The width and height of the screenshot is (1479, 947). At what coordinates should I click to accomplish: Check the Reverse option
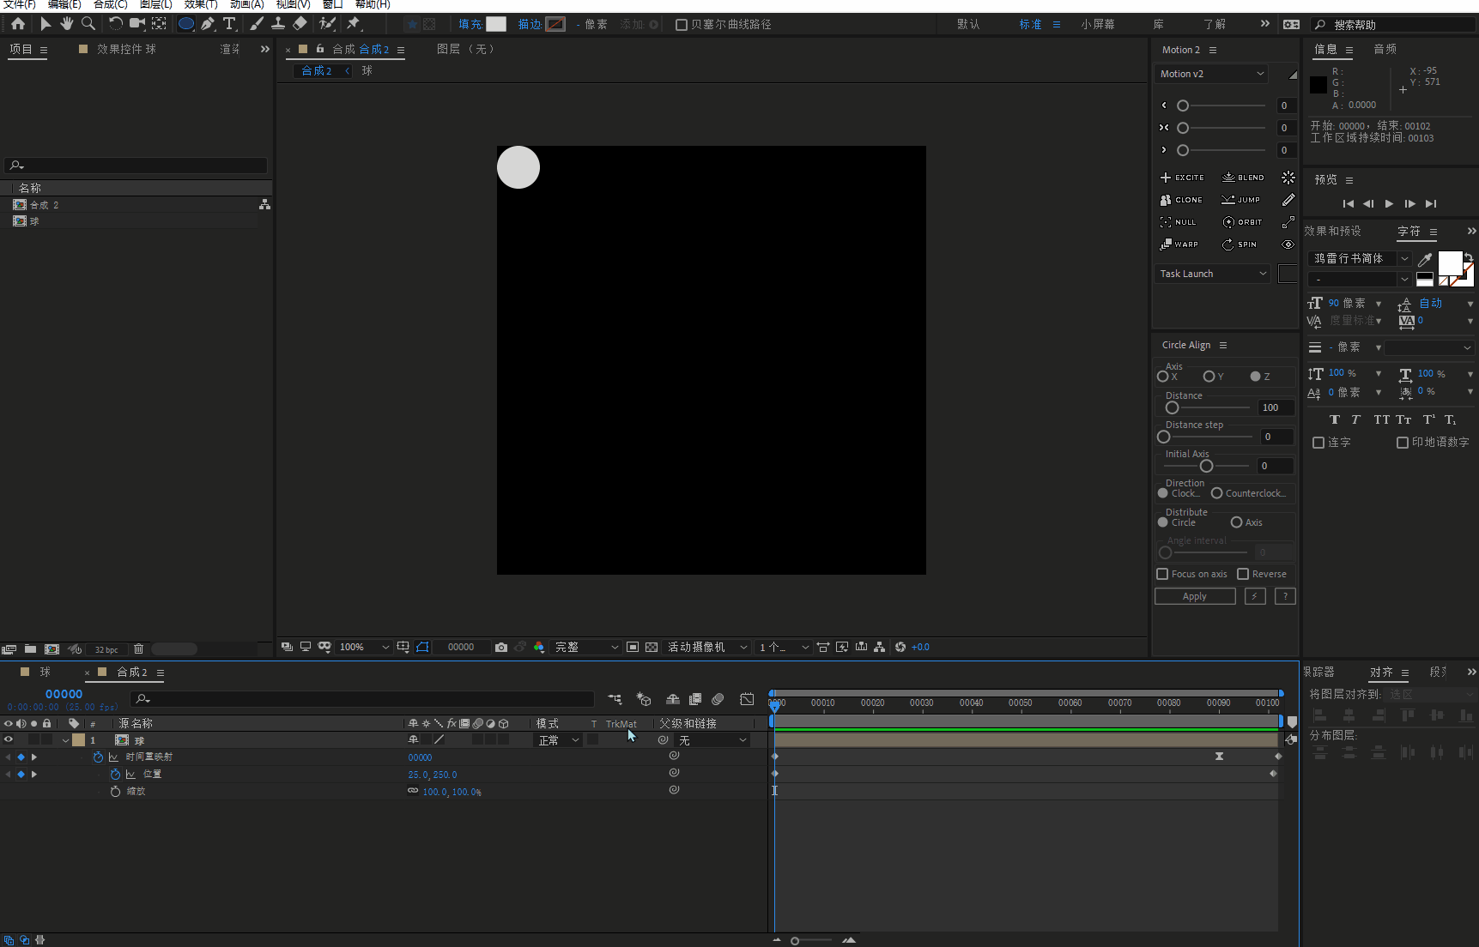pyautogui.click(x=1243, y=574)
